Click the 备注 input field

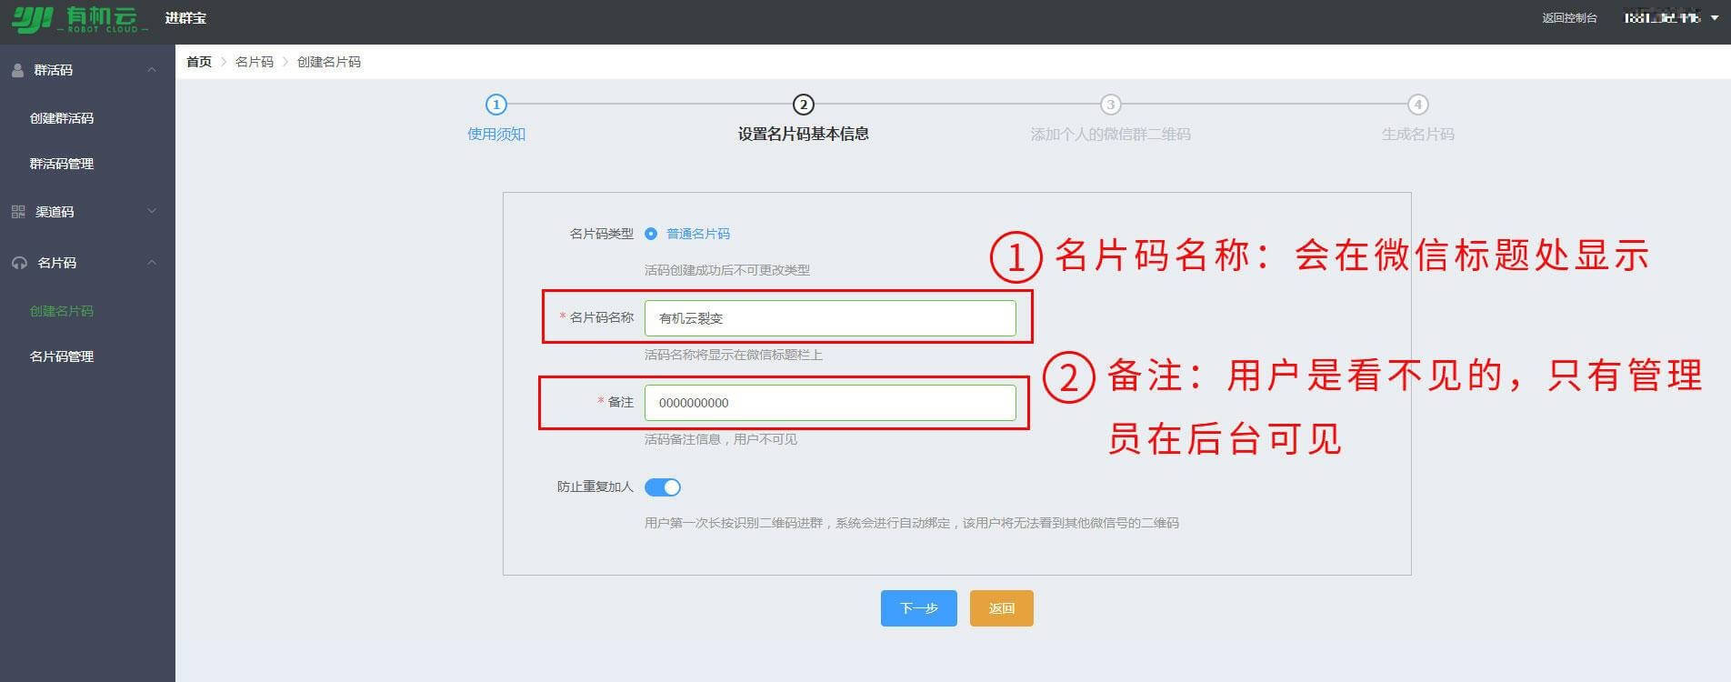pos(830,403)
